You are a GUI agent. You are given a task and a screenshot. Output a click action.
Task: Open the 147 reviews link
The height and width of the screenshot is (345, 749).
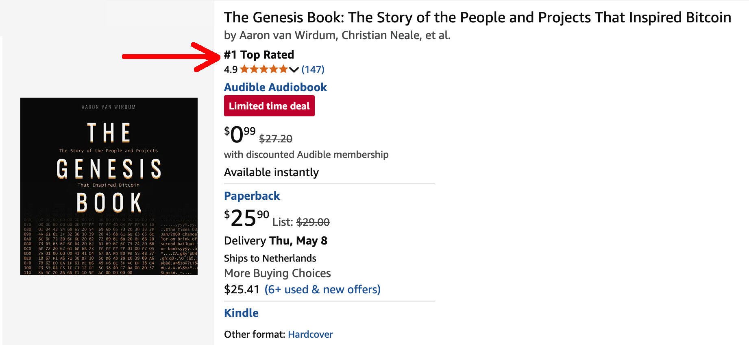[313, 69]
